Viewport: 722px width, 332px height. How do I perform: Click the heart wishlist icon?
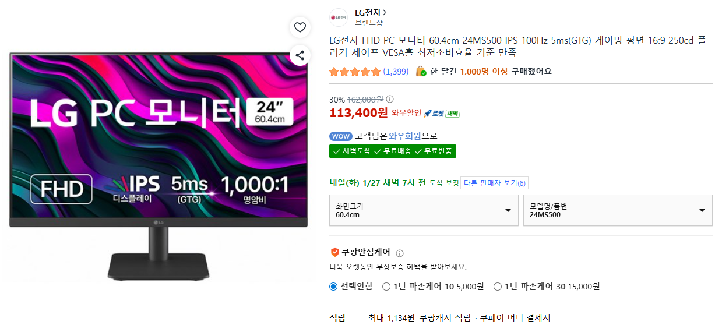pos(300,27)
